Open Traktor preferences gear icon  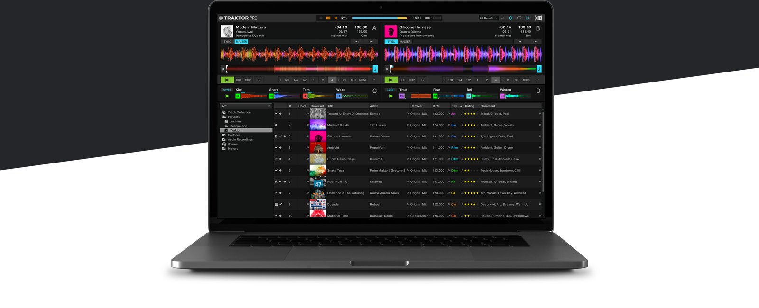point(511,18)
